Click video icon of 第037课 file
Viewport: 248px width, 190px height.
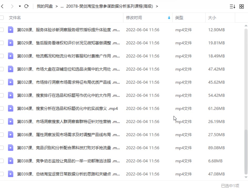(11, 148)
